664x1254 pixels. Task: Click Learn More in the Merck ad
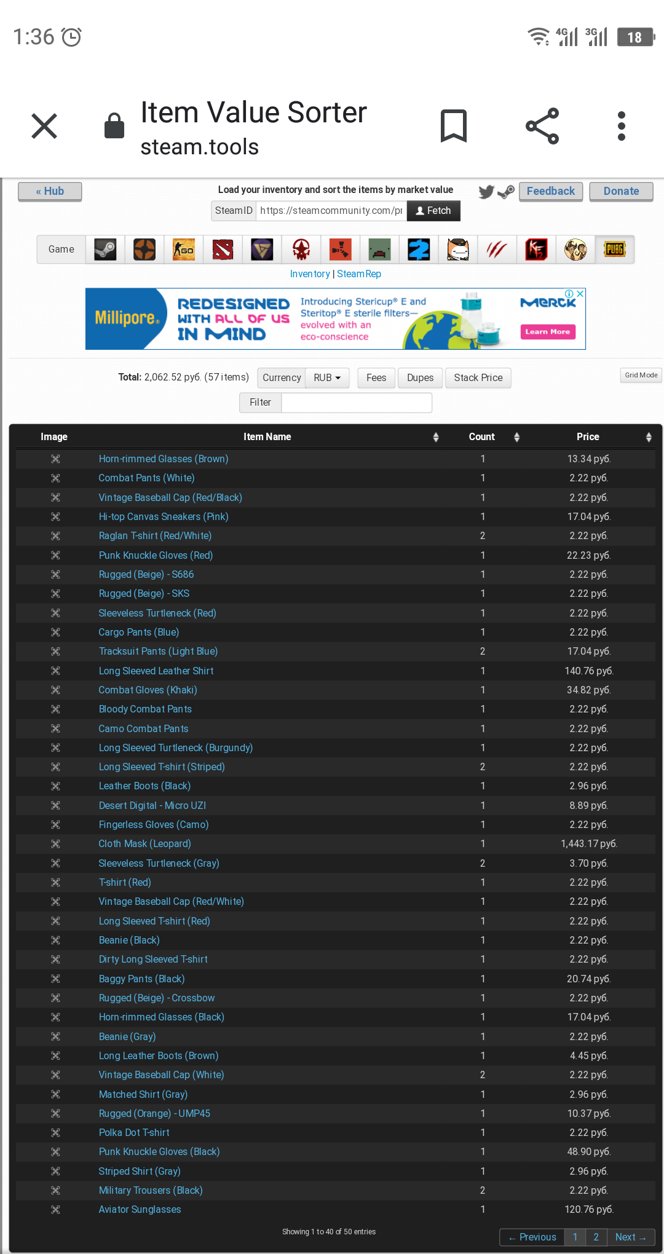547,331
